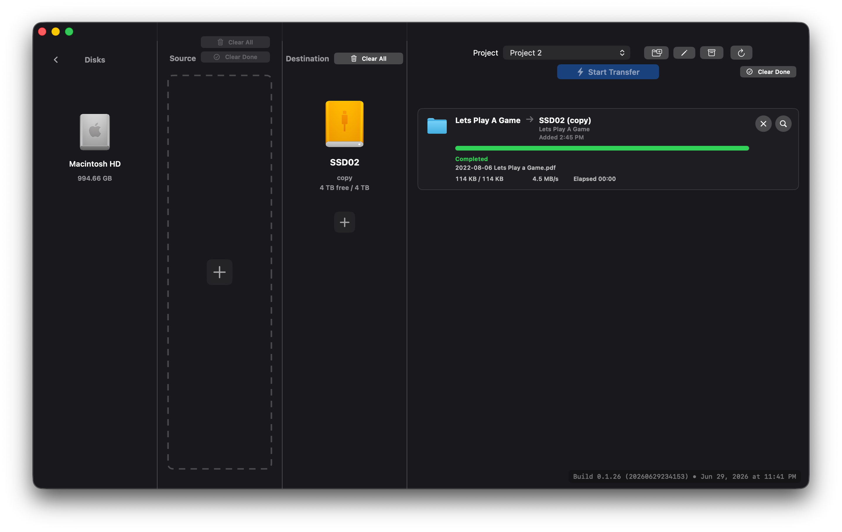
Task: Reveal transfer with the magnifier icon
Action: click(783, 124)
